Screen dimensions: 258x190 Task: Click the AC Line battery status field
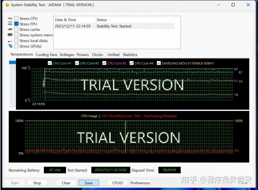pos(55,170)
